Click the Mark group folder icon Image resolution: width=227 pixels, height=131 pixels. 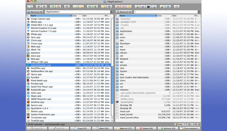tap(75, 7)
